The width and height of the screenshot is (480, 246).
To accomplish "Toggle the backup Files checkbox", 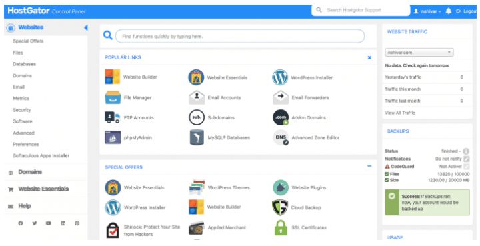I will pyautogui.click(x=387, y=174).
